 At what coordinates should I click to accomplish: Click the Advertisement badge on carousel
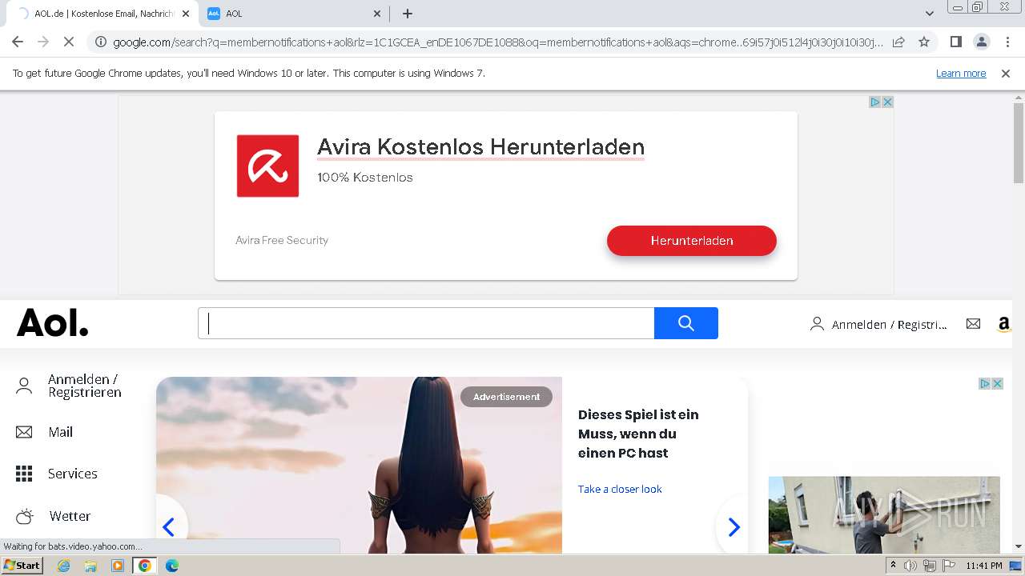pyautogui.click(x=506, y=397)
